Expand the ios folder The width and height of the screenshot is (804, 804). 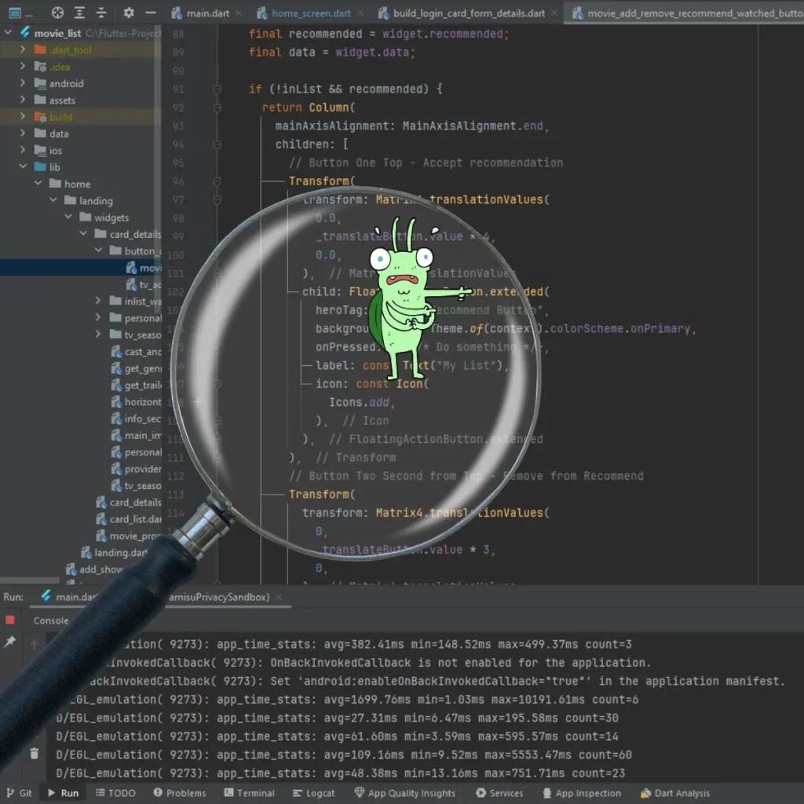pos(23,150)
